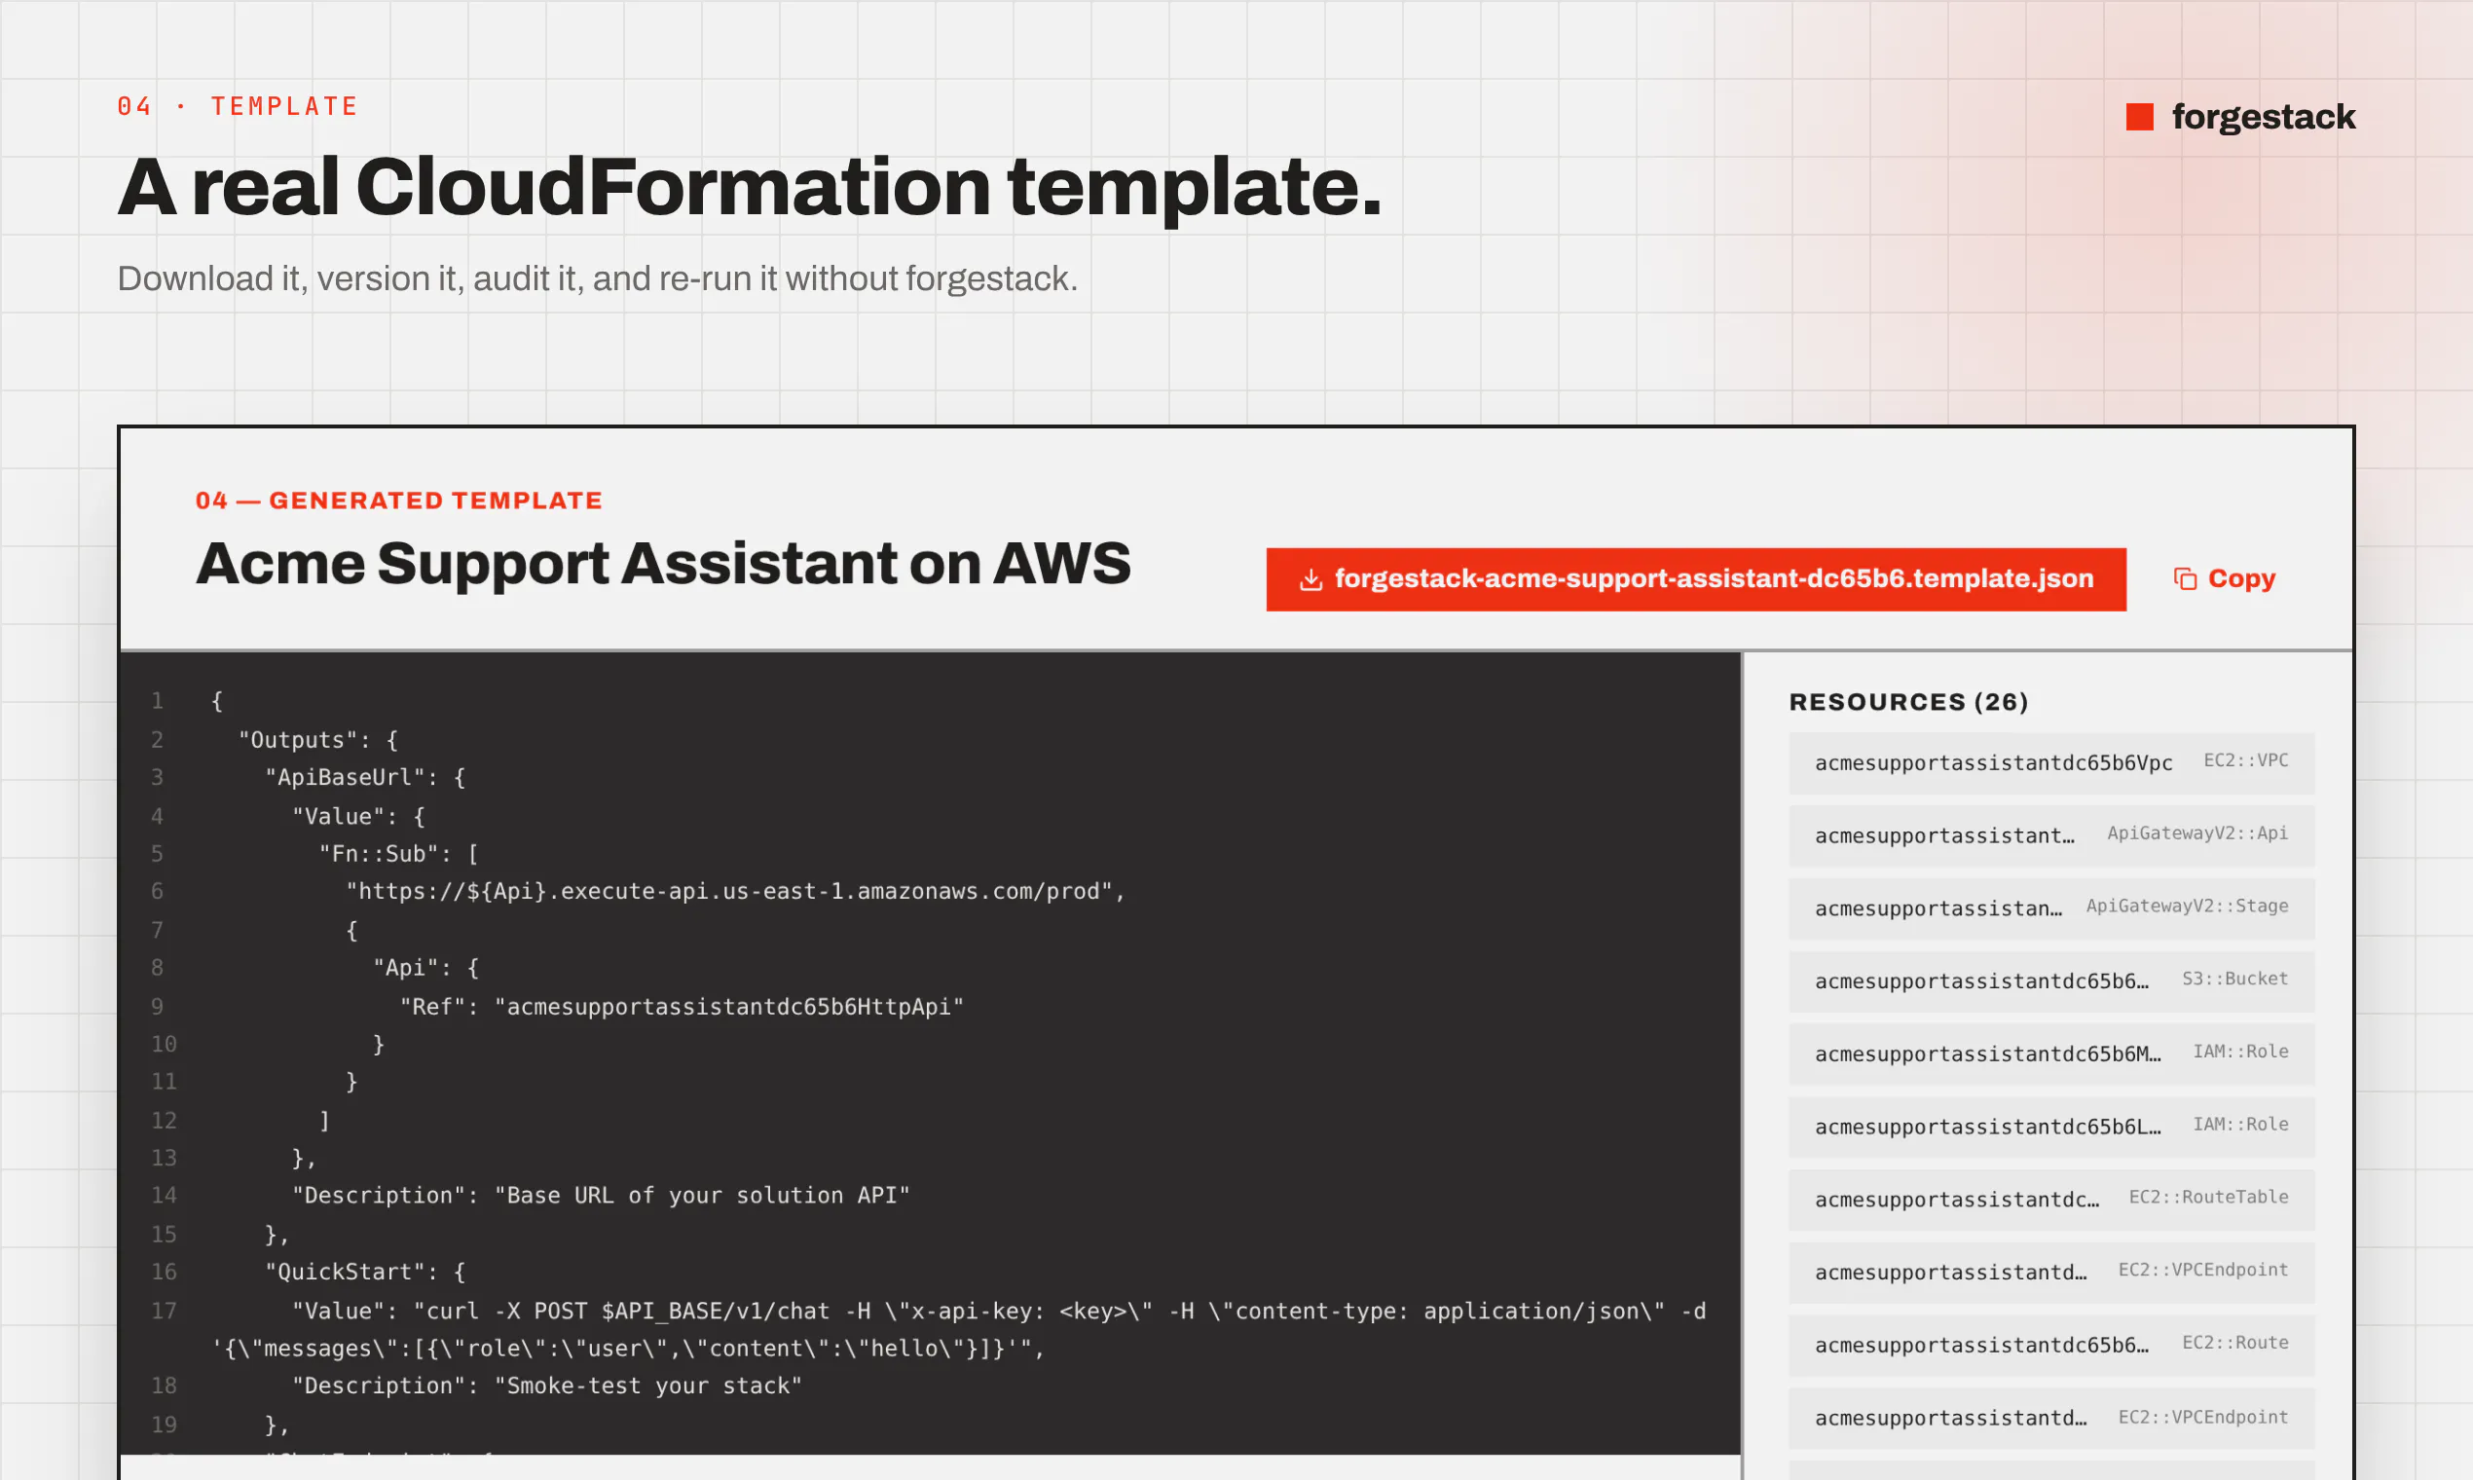Select the EC2::VPC resource row
2473x1480 pixels.
point(2051,763)
